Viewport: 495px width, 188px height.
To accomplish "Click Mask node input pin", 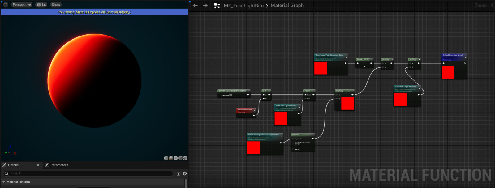I will coord(358,63).
